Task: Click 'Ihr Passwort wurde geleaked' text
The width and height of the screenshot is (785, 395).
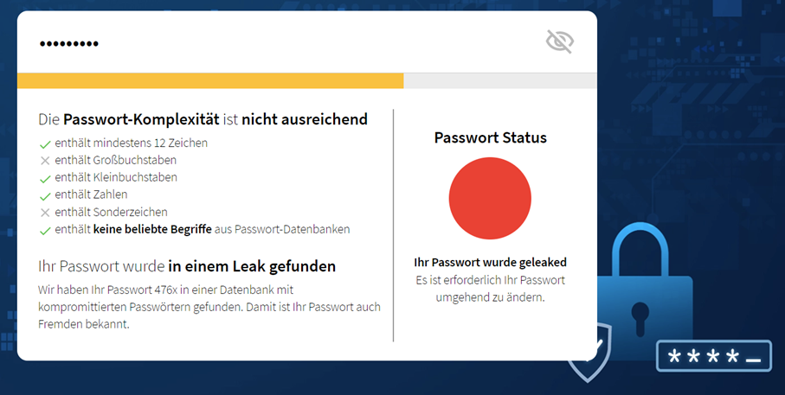Action: click(x=490, y=262)
